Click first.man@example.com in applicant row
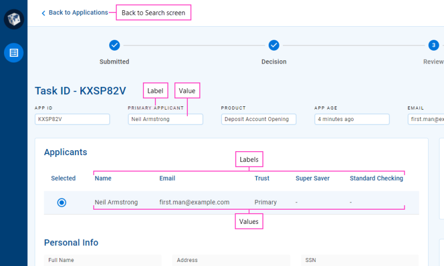Image resolution: width=444 pixels, height=266 pixels. tap(194, 202)
